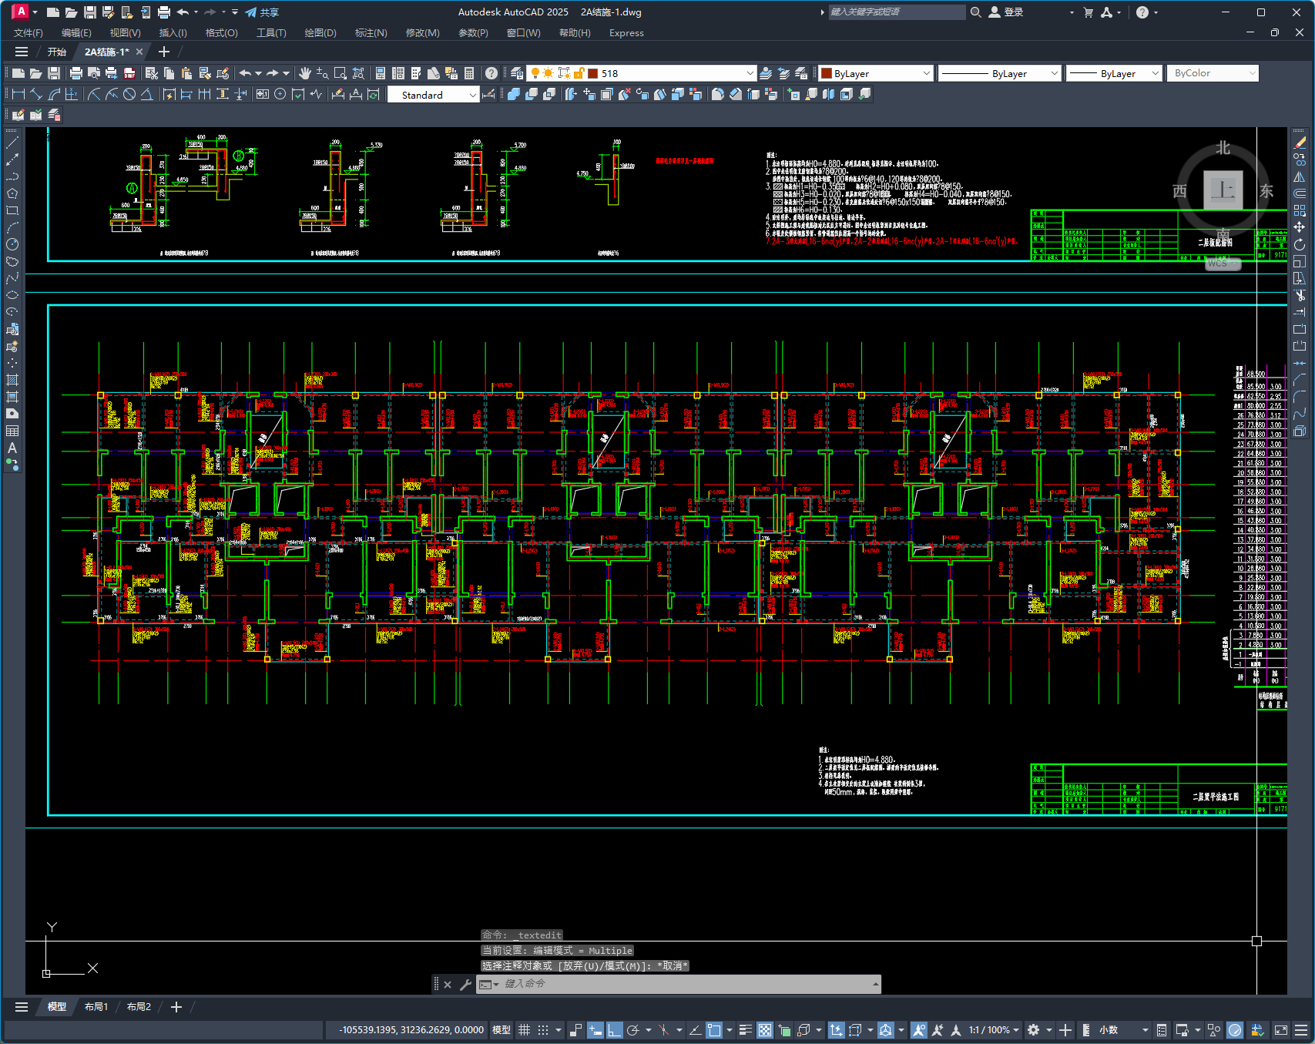The width and height of the screenshot is (1315, 1044).
Task: Click the 上 top face of ViewCube
Action: click(x=1223, y=190)
